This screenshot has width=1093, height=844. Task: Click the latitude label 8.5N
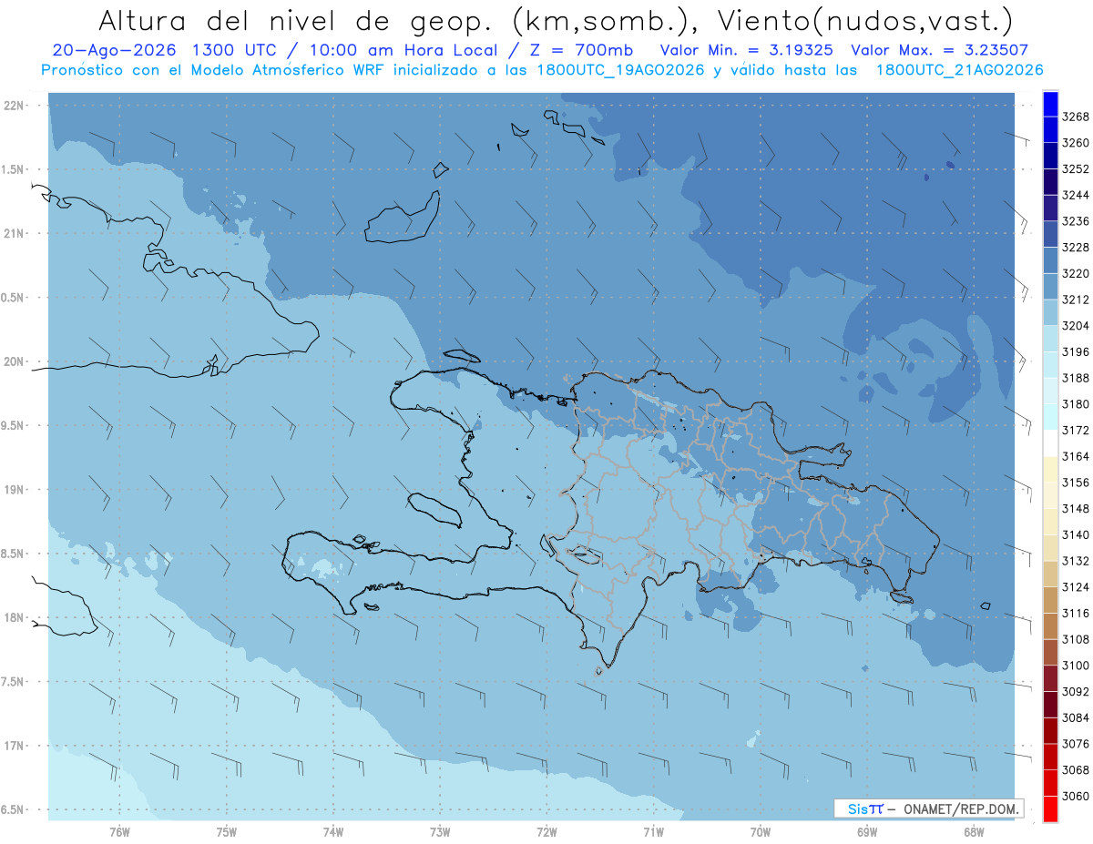pos(14,554)
